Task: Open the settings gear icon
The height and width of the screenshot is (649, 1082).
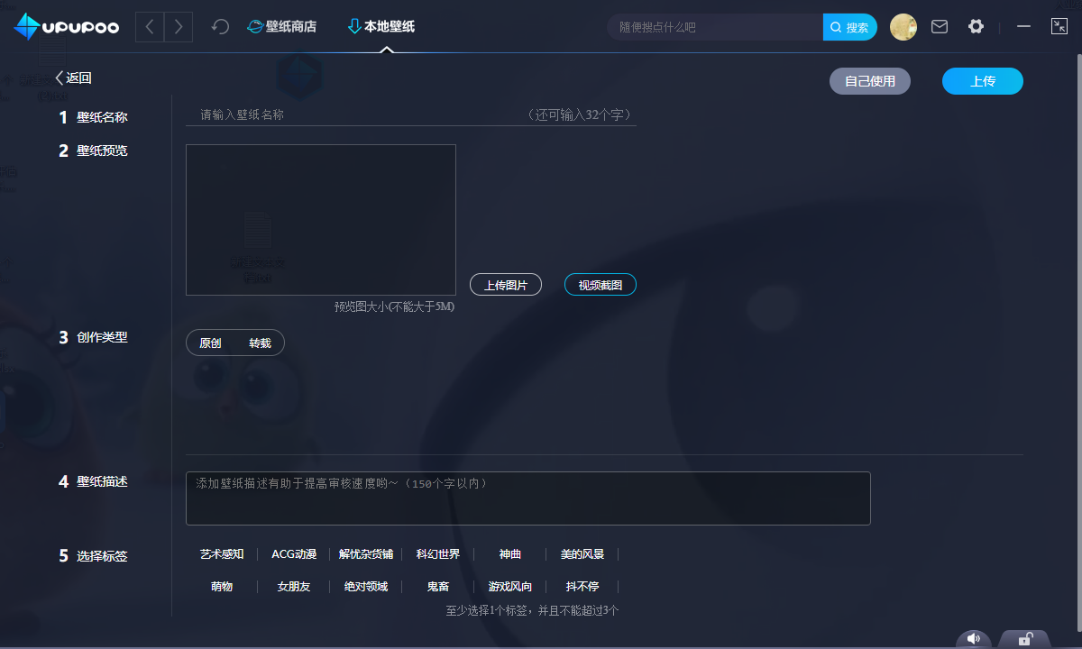Action: (976, 27)
